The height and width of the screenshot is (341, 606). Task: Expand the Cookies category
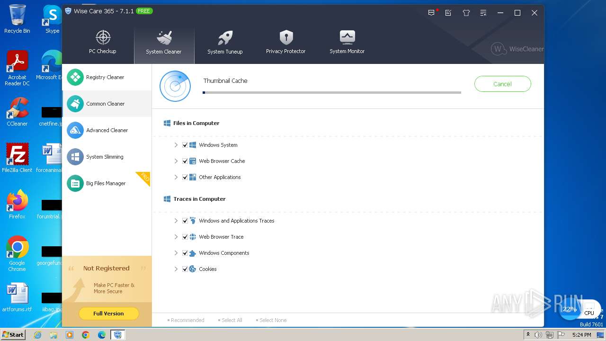coord(176,269)
